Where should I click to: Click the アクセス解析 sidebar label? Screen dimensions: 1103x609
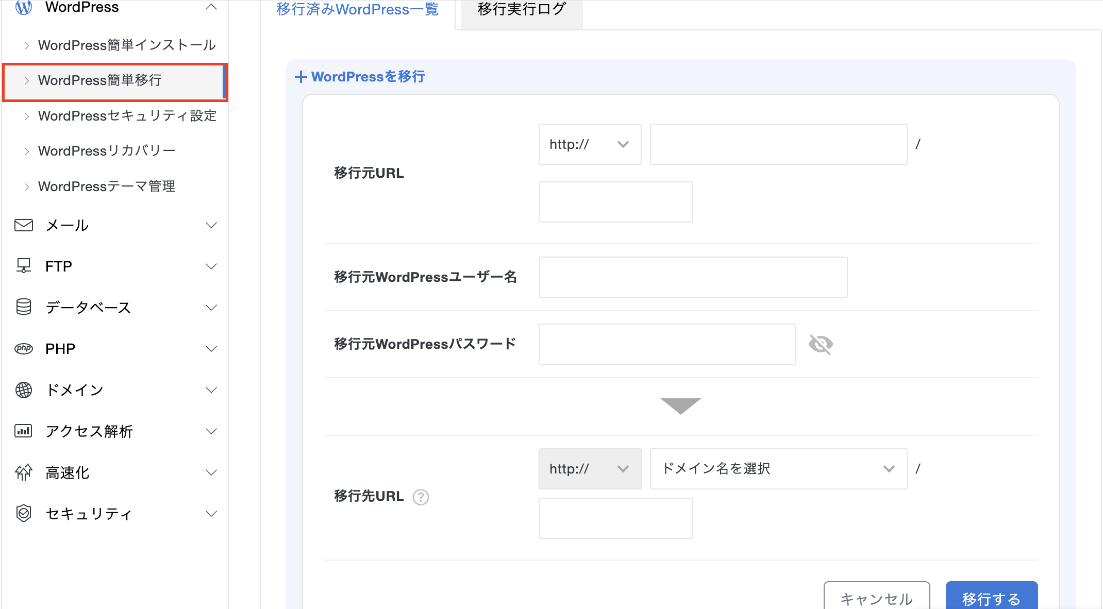click(x=89, y=431)
